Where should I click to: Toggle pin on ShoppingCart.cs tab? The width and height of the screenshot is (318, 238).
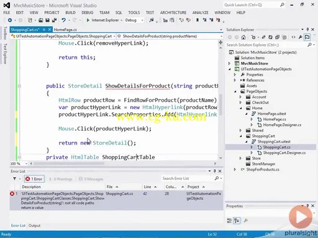[x=44, y=30]
